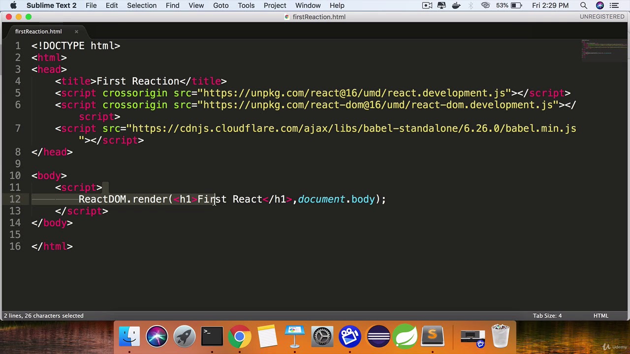630x354 pixels.
Task: Open the HTML syntax selector in status bar
Action: [x=600, y=316]
